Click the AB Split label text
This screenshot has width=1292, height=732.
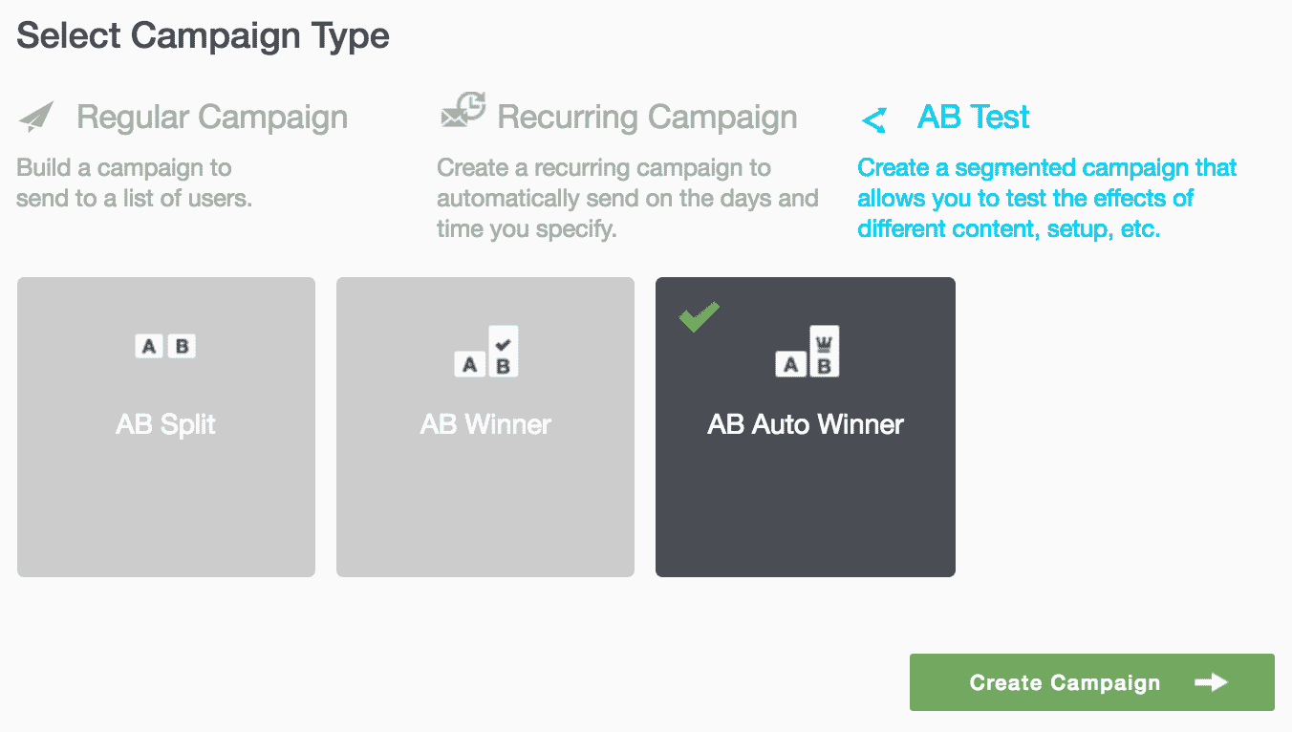coord(165,424)
